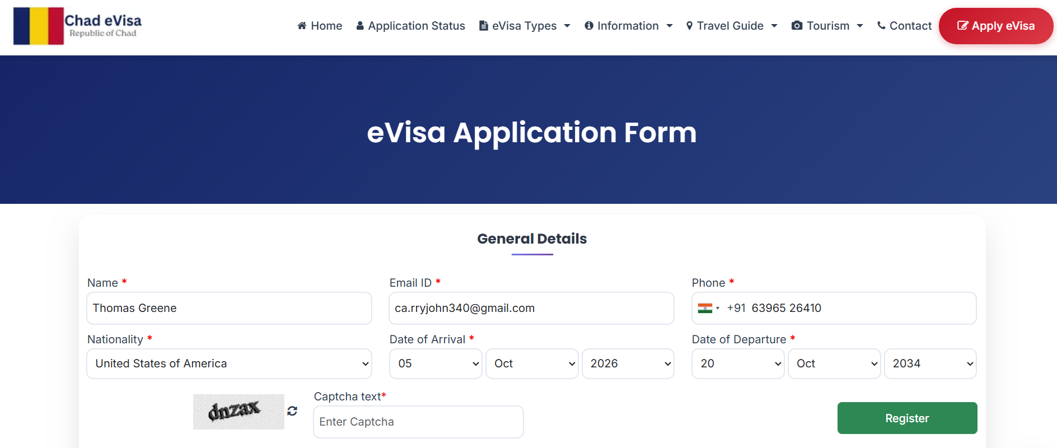This screenshot has width=1057, height=448.
Task: Click the Chad flag logo
Action: 39,26
